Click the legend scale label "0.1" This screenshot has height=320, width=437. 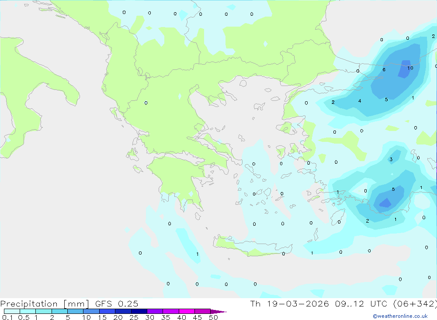[7, 317]
